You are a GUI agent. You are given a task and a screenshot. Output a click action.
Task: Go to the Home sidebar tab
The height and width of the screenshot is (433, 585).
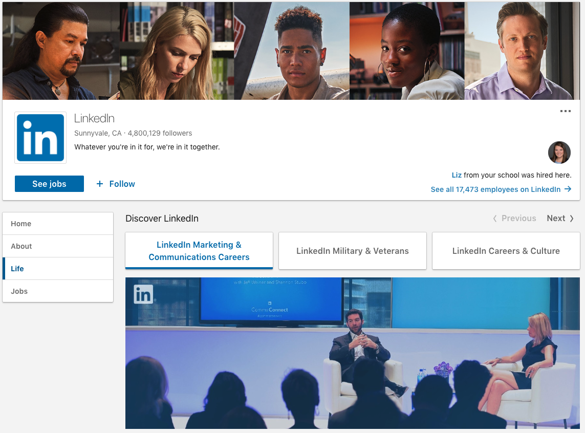[x=58, y=223]
